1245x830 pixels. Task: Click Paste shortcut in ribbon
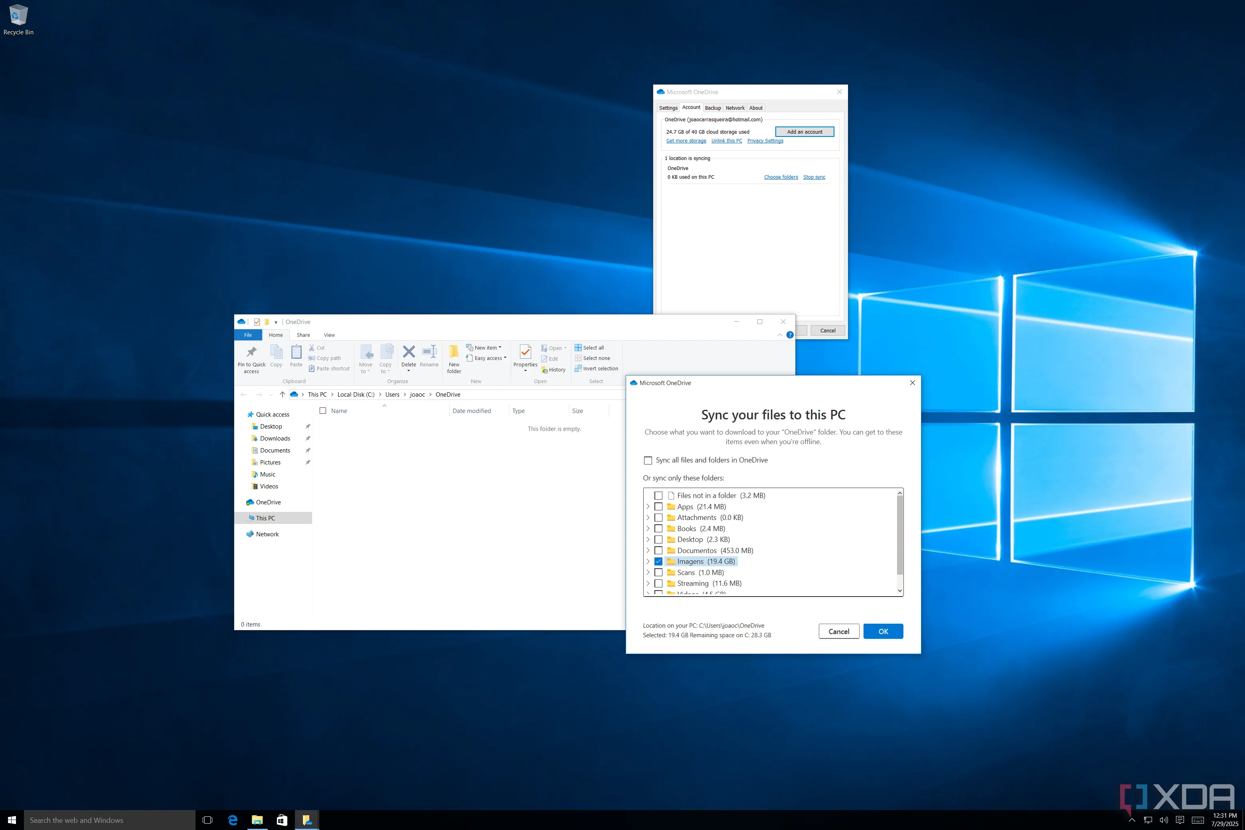(329, 368)
